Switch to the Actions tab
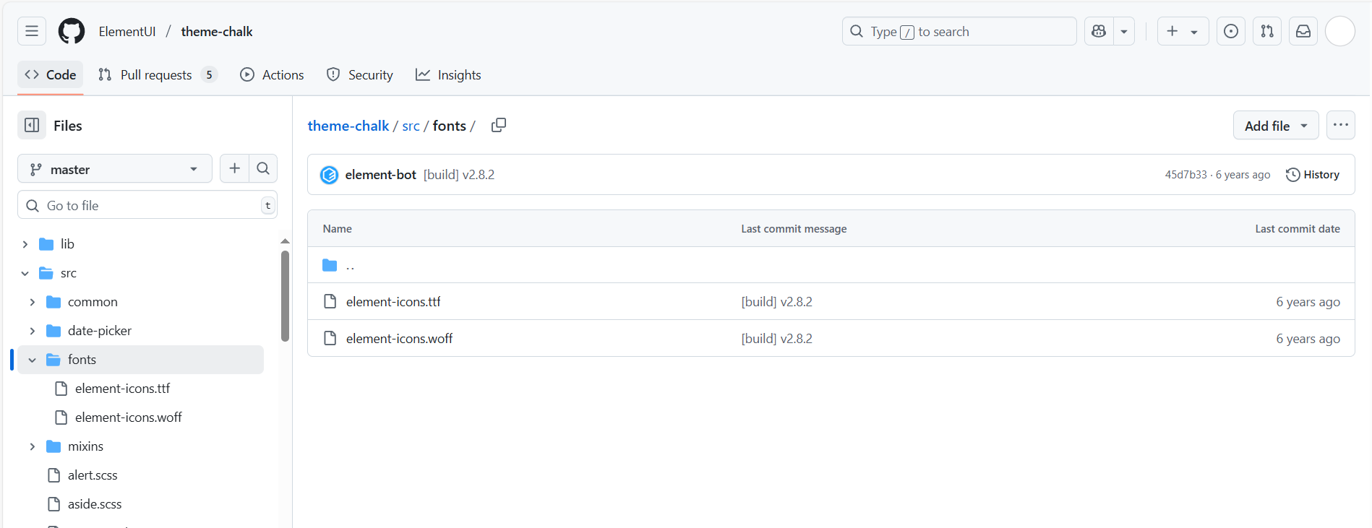The height and width of the screenshot is (528, 1372). tap(272, 74)
